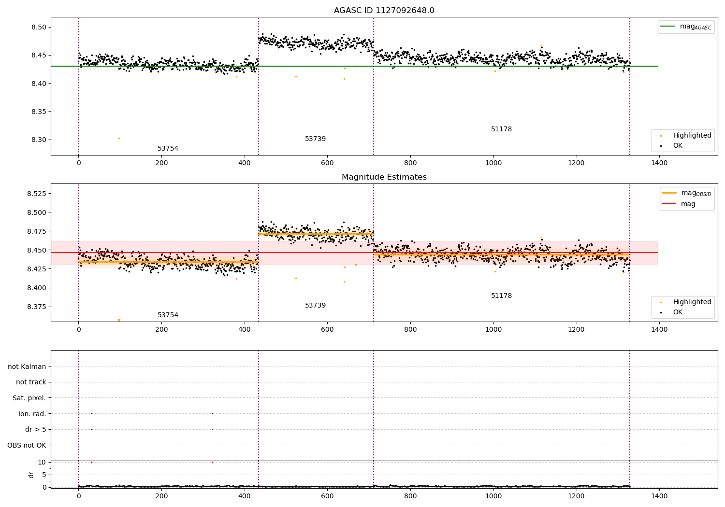Click the 'dr' axis label

click(31, 475)
